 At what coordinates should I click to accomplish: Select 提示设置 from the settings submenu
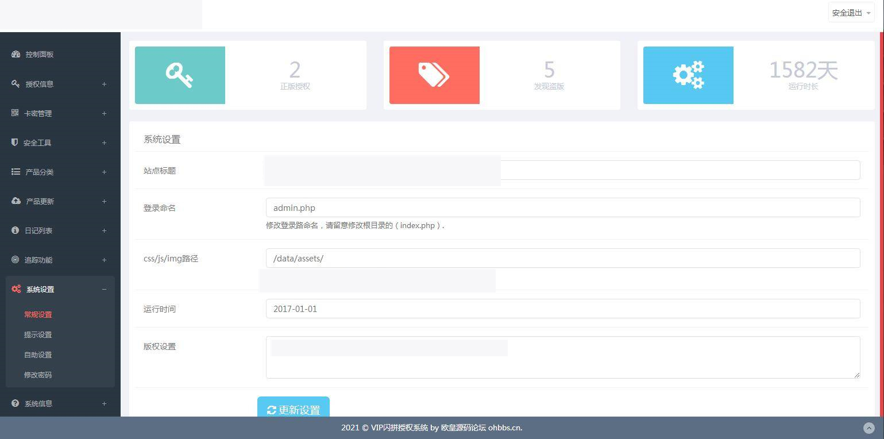[37, 334]
